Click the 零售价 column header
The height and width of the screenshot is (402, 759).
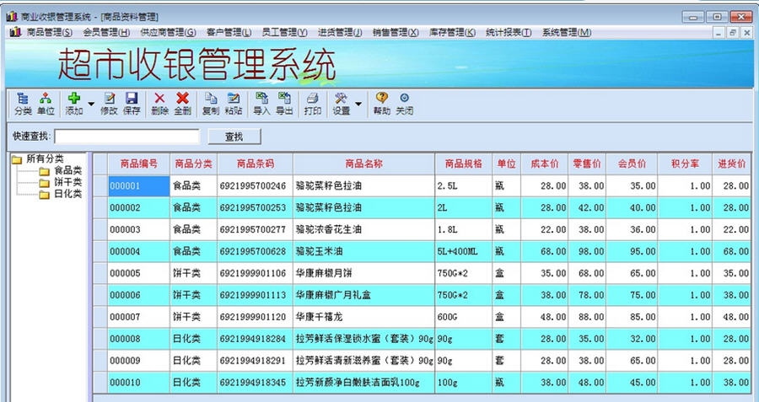(587, 164)
